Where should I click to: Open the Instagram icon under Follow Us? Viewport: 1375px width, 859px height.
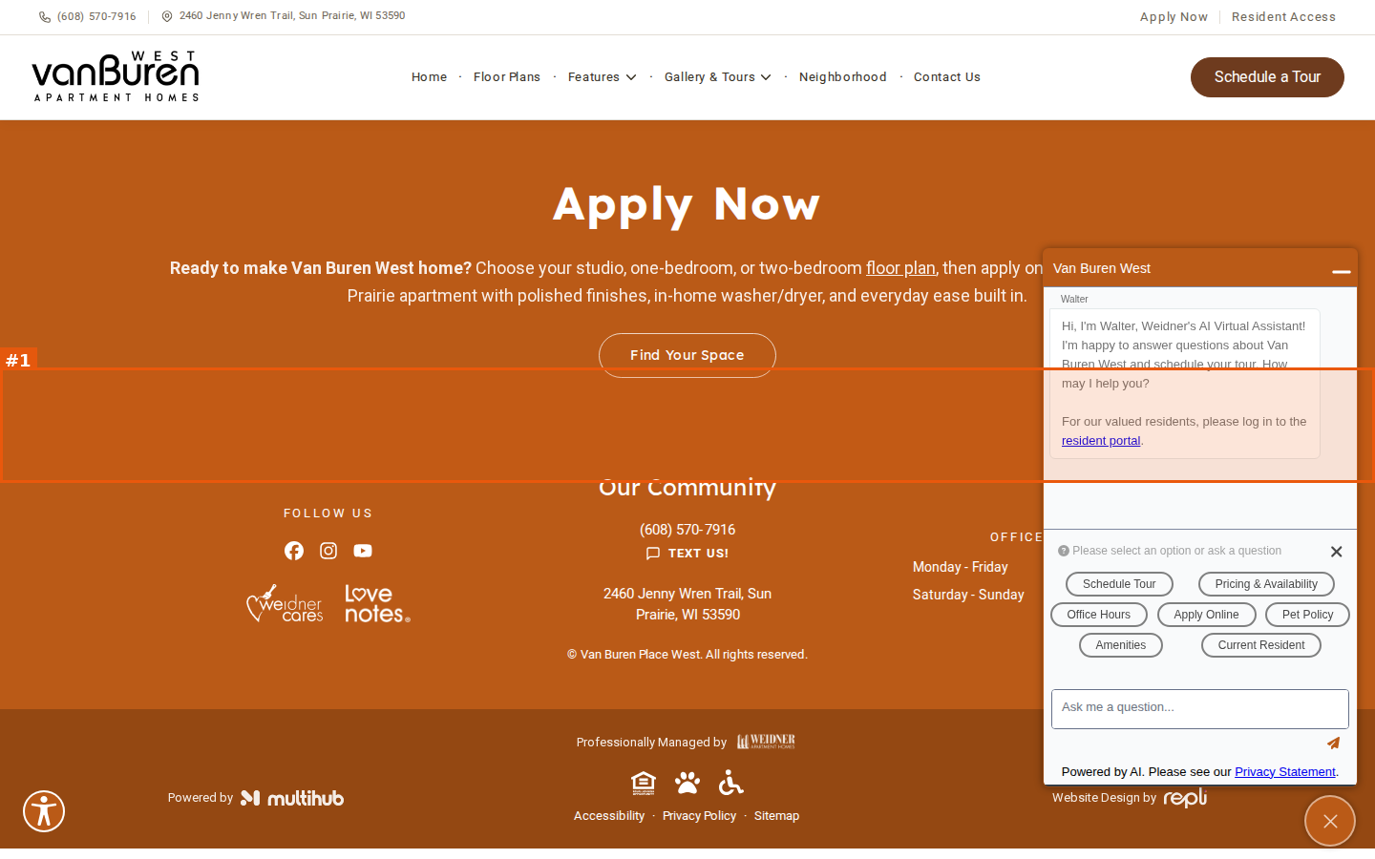click(328, 551)
